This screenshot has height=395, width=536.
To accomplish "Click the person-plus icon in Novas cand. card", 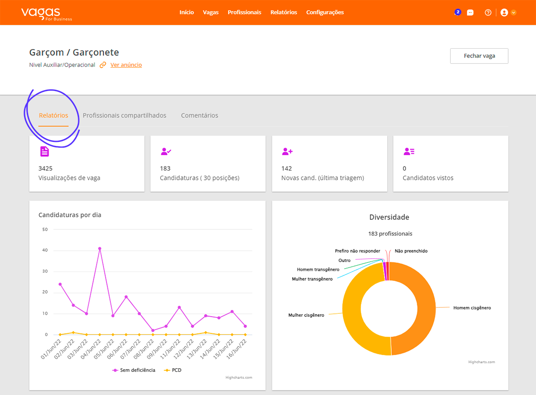I will [x=287, y=151].
